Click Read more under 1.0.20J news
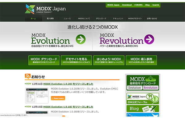 [x=58, y=98]
